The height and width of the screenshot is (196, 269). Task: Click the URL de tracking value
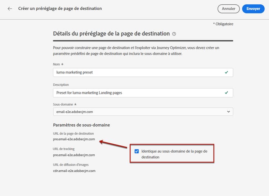(74, 155)
